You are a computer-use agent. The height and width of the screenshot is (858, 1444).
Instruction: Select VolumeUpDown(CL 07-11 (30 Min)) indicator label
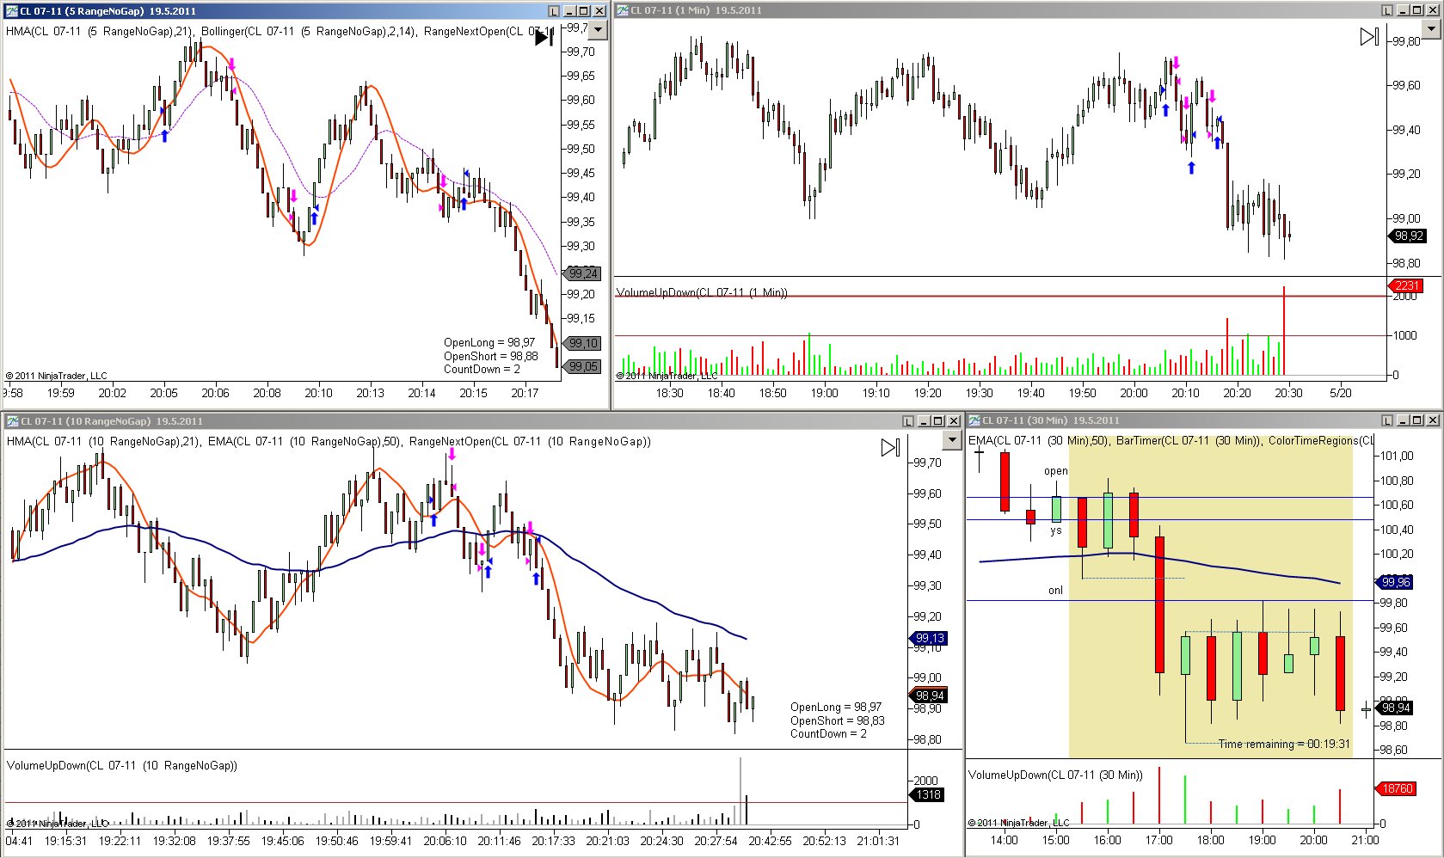(x=1055, y=775)
